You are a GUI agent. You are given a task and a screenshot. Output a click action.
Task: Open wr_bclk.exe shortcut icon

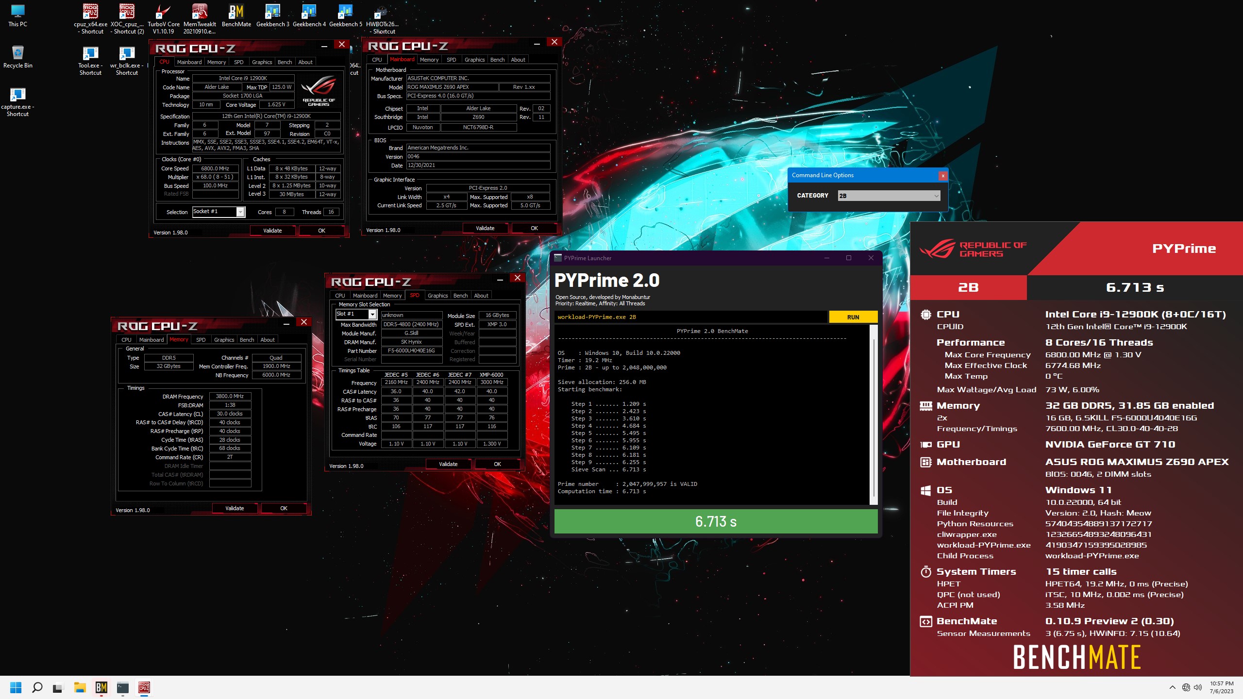[127, 60]
